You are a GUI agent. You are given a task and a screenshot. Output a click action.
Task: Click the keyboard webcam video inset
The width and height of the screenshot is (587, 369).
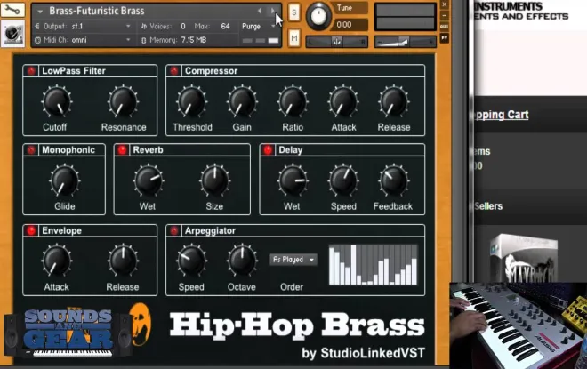pyautogui.click(x=519, y=325)
